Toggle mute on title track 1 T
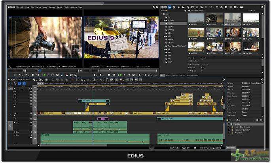This screenshot has width=271, height=163. (31, 119)
